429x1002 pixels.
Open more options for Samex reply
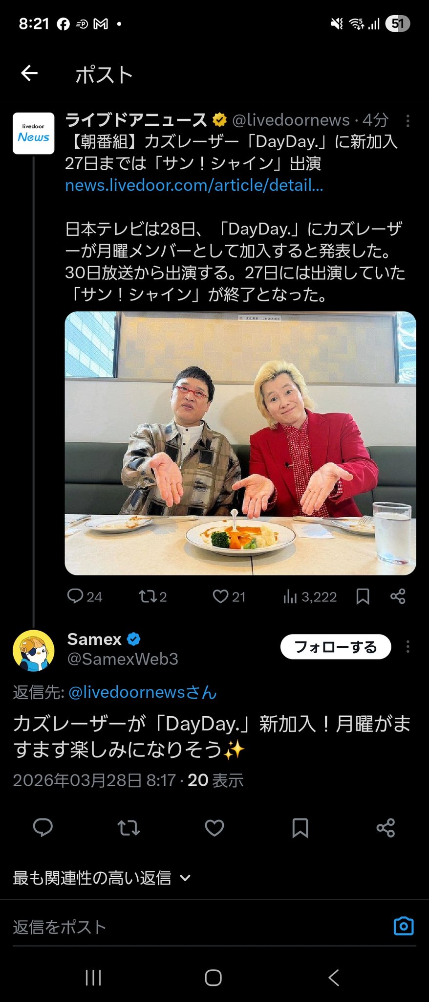(408, 647)
